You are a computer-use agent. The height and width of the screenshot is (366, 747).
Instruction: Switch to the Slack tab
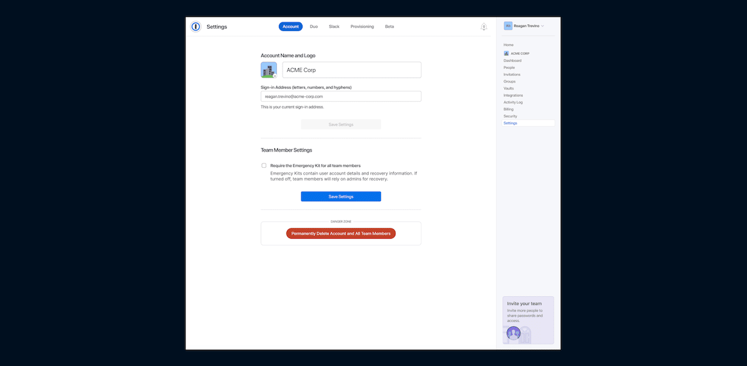click(x=334, y=27)
